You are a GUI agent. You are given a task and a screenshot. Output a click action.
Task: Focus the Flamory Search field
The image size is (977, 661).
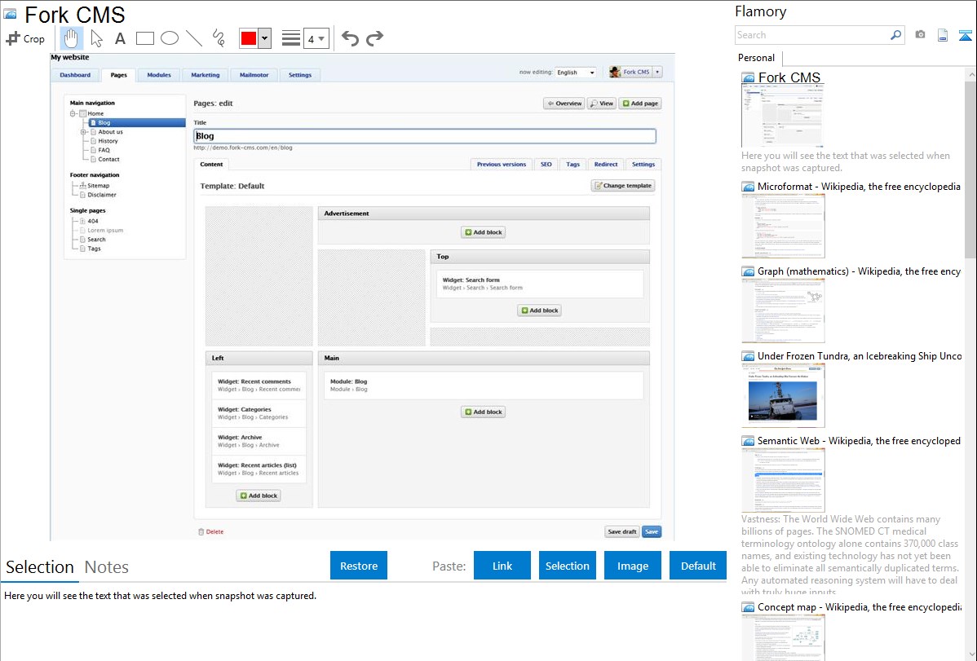point(811,35)
